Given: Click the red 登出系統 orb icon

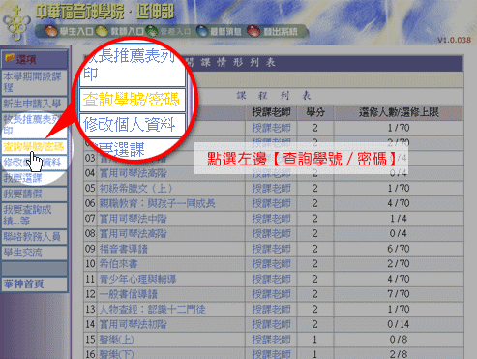Looking at the screenshot, I should pyautogui.click(x=253, y=31).
